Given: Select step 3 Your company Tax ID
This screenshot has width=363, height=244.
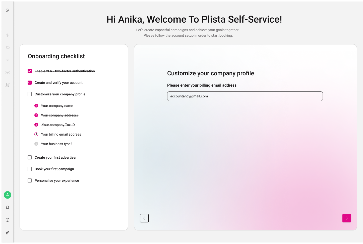Looking at the screenshot, I should [54, 125].
